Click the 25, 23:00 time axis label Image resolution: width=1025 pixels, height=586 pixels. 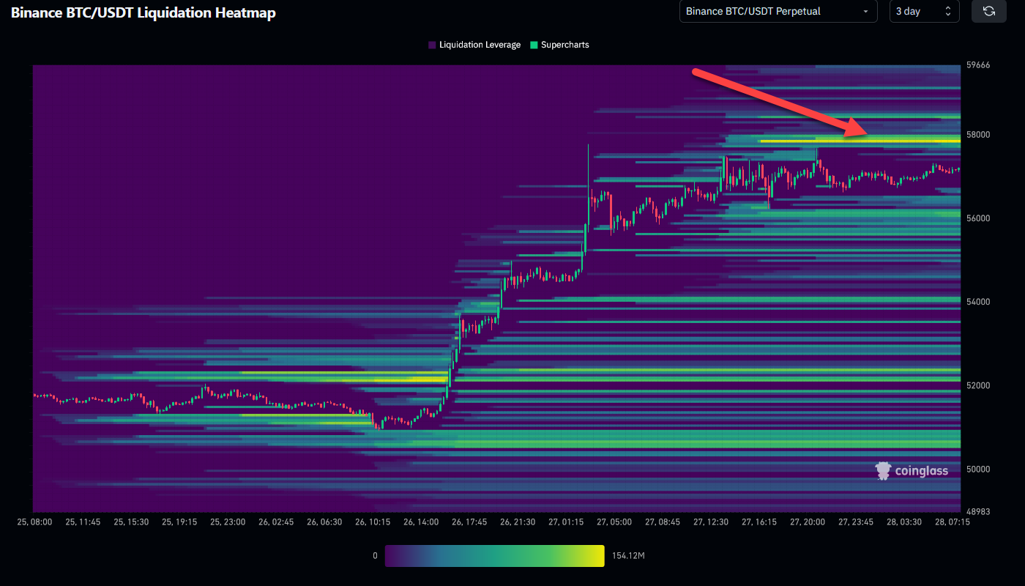coord(227,522)
